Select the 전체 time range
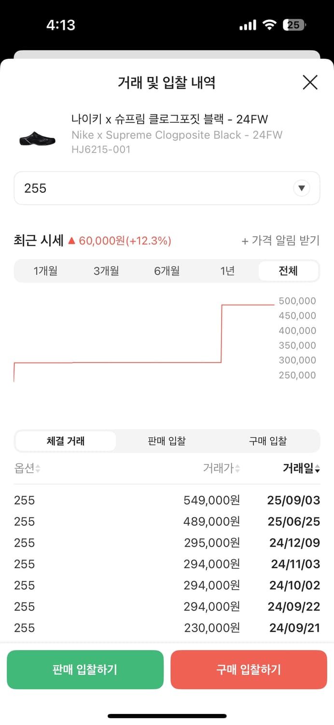Screen dimensions: 334x725 pyautogui.click(x=288, y=271)
